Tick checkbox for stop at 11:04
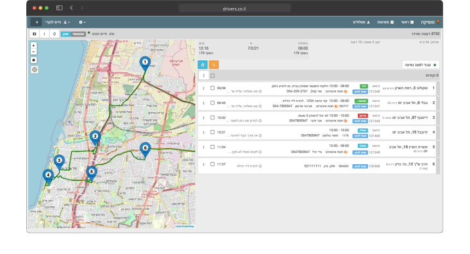This screenshot has height=254, width=470. pos(212,147)
